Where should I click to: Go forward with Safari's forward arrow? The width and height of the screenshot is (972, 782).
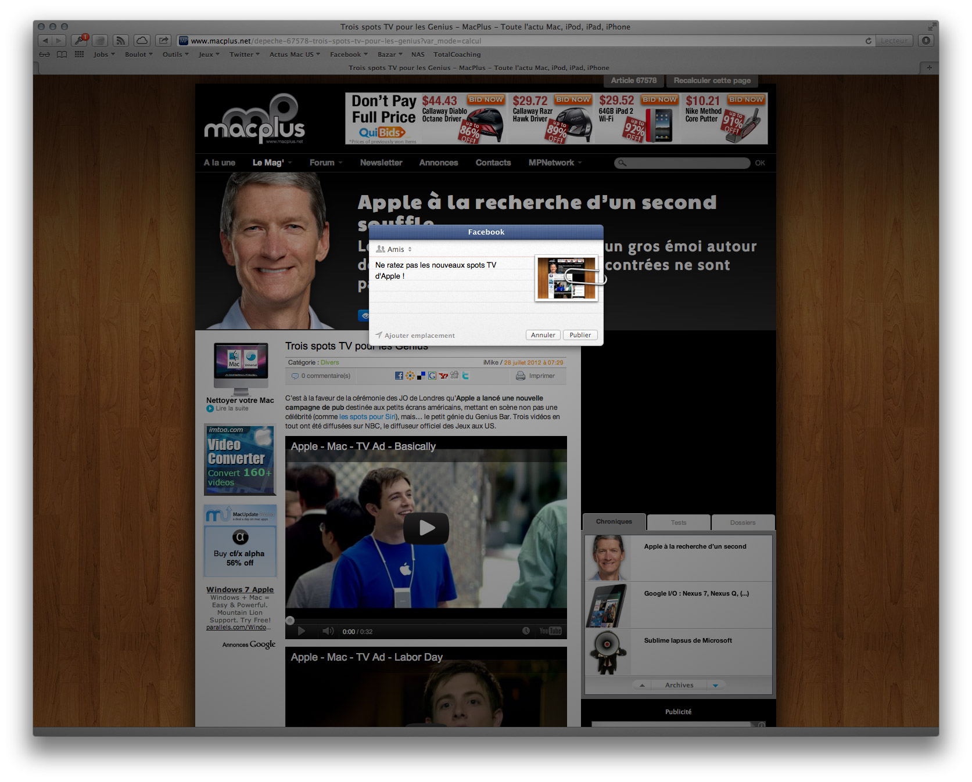[59, 41]
